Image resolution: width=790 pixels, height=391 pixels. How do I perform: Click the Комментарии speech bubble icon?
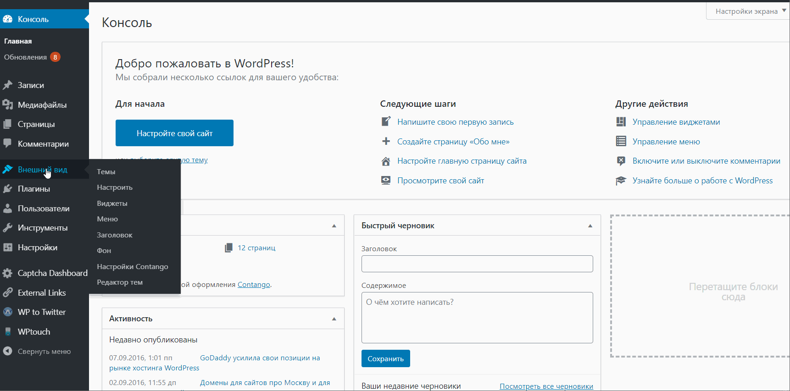click(x=8, y=144)
